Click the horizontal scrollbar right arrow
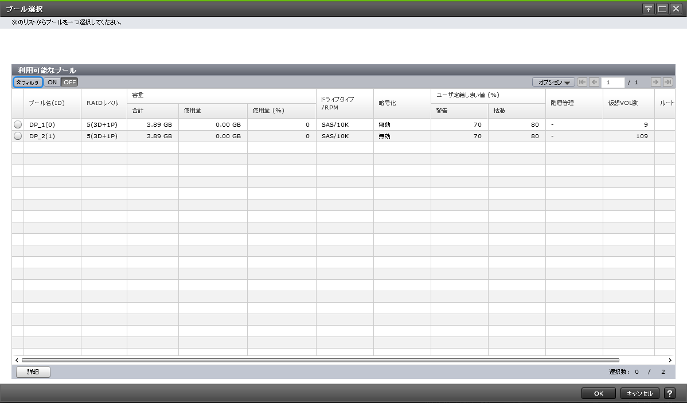The height and width of the screenshot is (403, 687). click(x=670, y=360)
